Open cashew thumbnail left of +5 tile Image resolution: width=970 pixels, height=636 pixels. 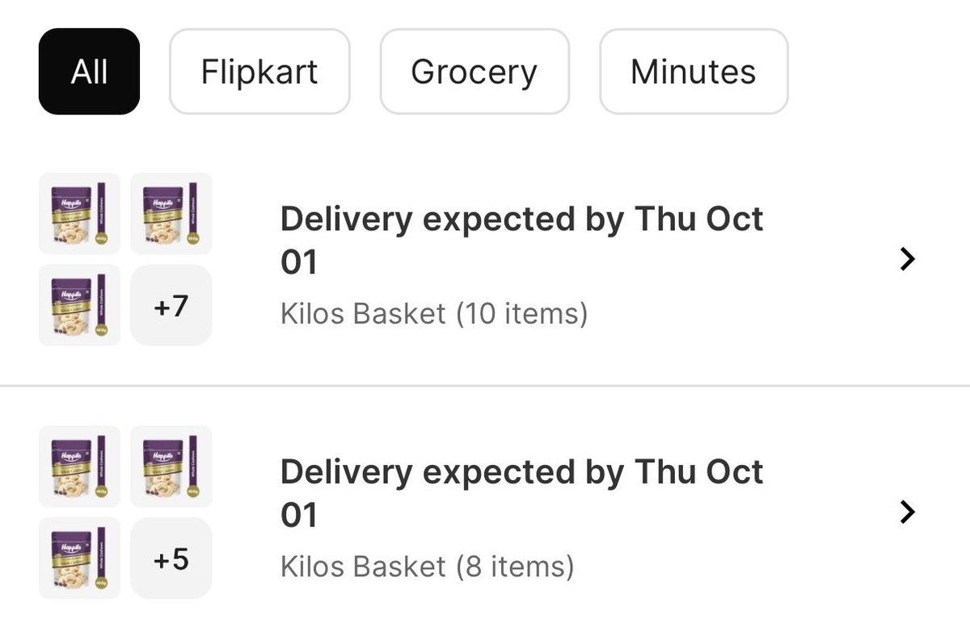(79, 559)
